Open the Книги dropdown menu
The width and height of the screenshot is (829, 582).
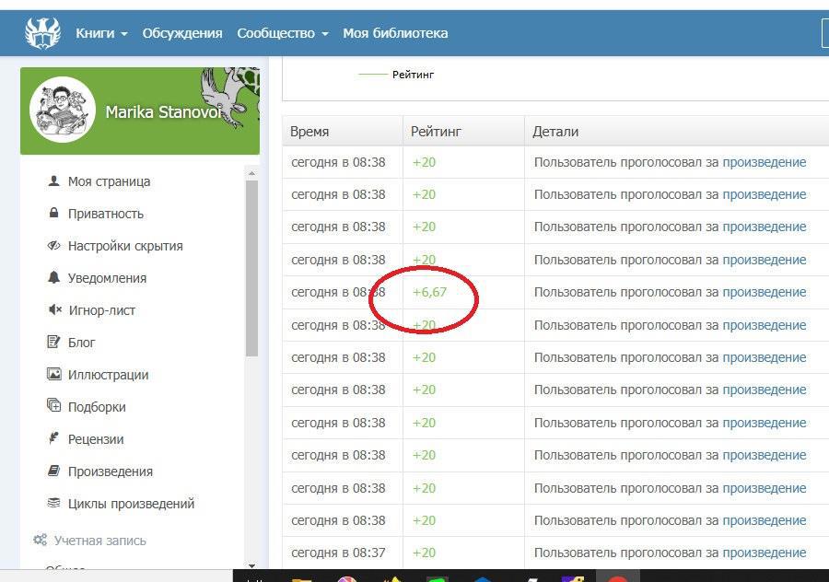[101, 33]
